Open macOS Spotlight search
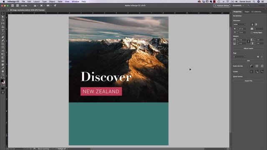Viewport: 267px width, 150px height. [x=254, y=2]
